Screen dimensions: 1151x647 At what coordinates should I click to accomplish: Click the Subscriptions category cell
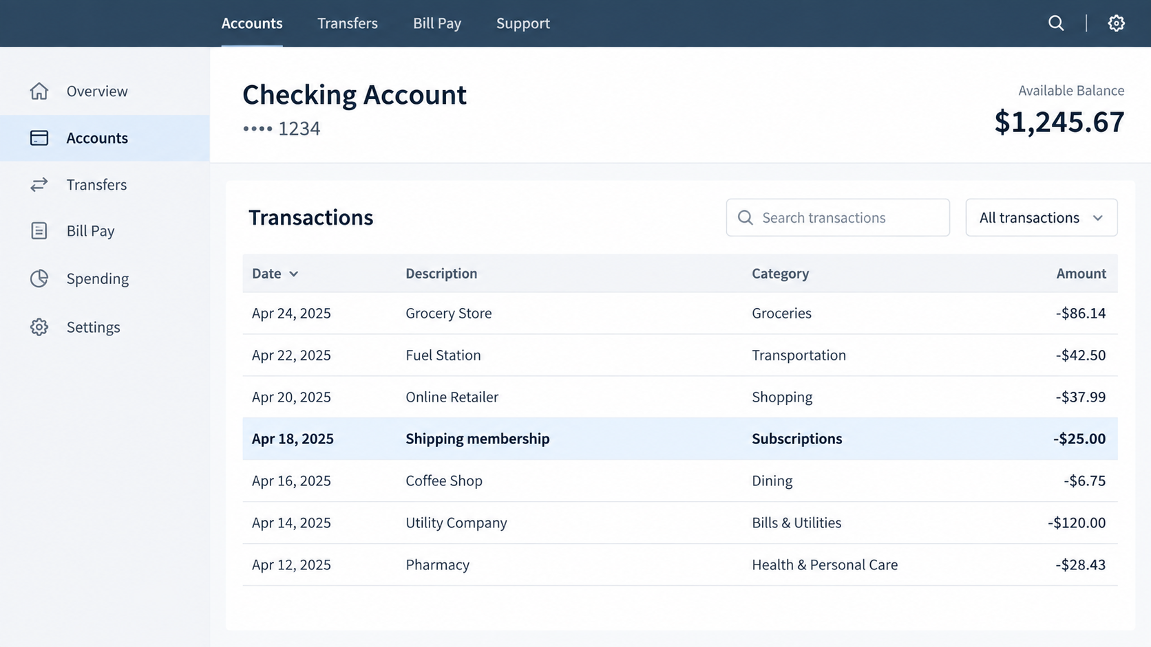coord(796,439)
